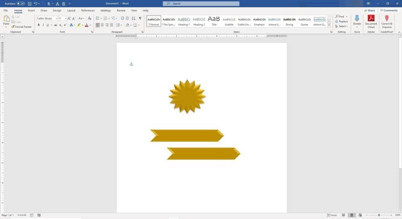Screen dimensions: 402x219
Task: Clear all formatting icon
Action: click(89, 18)
